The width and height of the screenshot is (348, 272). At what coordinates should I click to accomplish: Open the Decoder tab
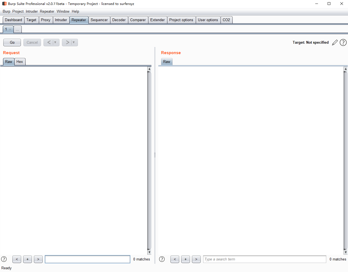coord(119,20)
